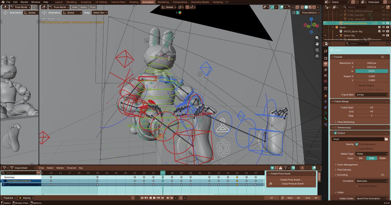Toggle the Output panel checkbox
The width and height of the screenshot is (391, 205).
(335, 133)
